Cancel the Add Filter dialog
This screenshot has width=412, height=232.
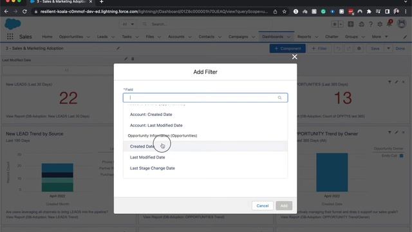263,206
